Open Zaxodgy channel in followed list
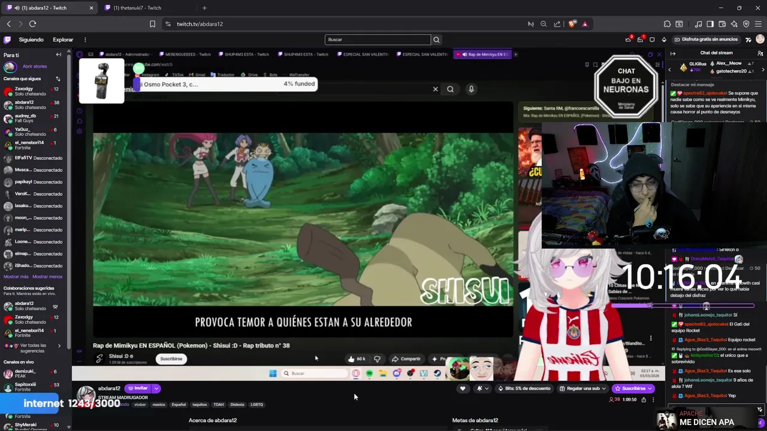This screenshot has width=767, height=431. click(34, 92)
